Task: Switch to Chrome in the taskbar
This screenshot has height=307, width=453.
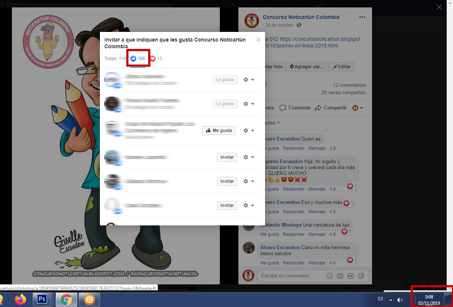Action: click(x=66, y=299)
